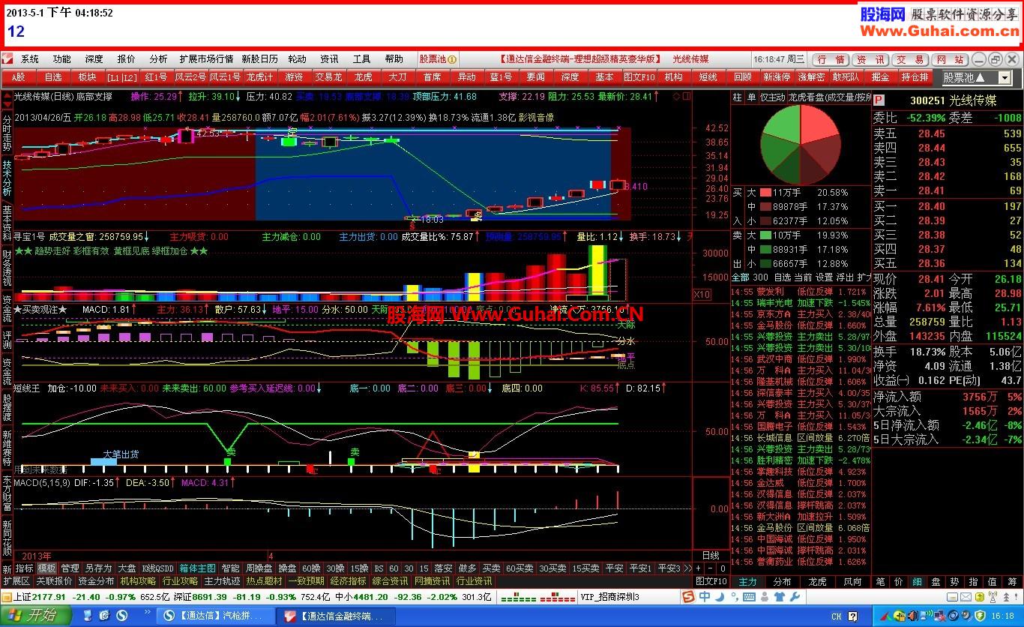Click the Sogou browser quick-launch icon on the taskbar
The width and height of the screenshot is (1024, 627).
(121, 616)
